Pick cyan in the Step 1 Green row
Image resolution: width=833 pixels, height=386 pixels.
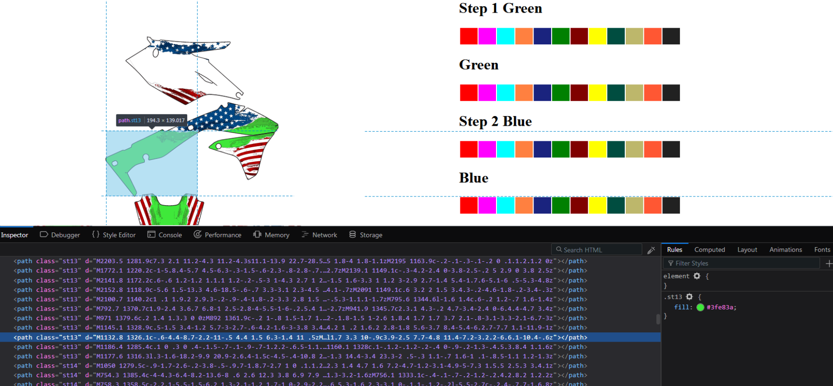pos(506,36)
